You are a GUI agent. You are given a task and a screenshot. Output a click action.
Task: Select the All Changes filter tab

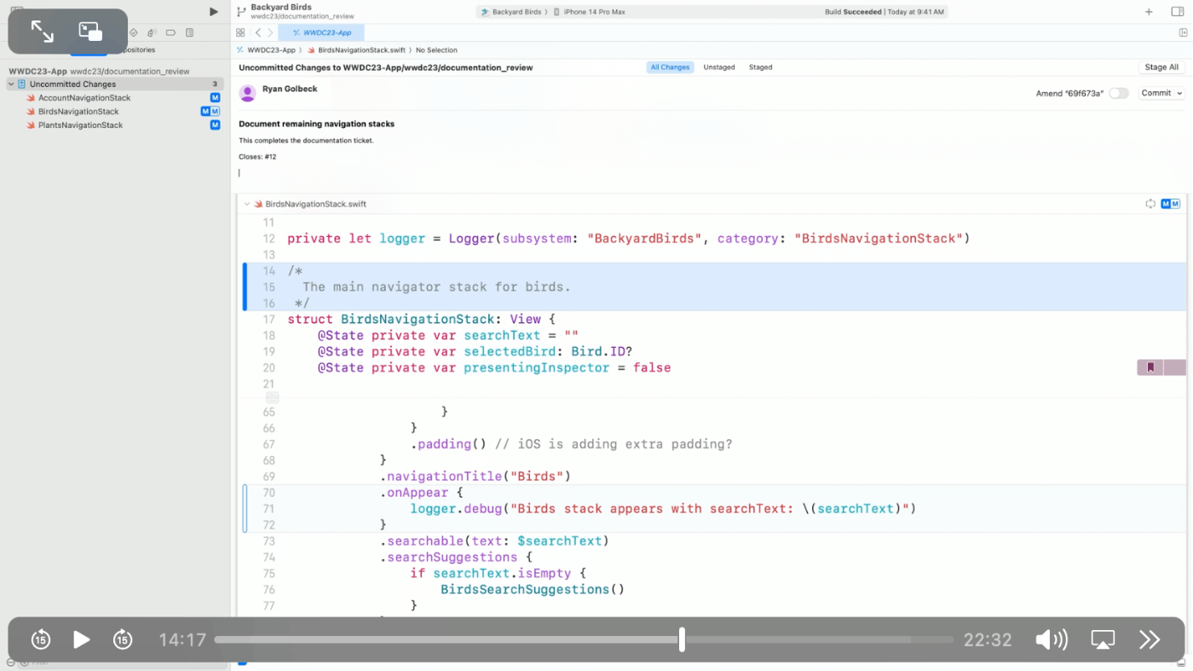670,67
